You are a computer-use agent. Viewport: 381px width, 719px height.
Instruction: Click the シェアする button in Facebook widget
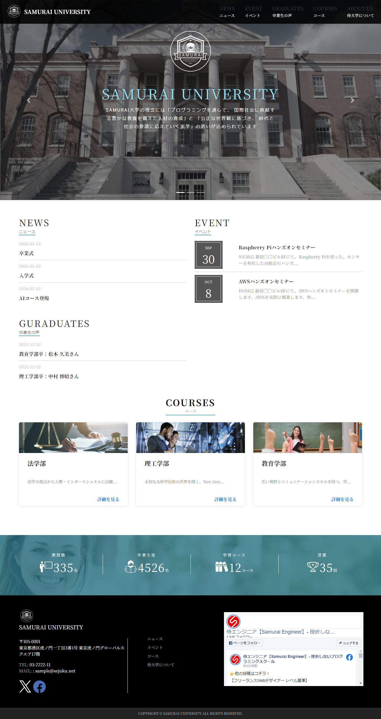coord(348,643)
